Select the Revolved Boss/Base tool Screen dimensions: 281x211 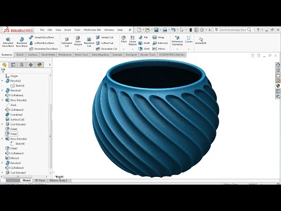point(22,42)
